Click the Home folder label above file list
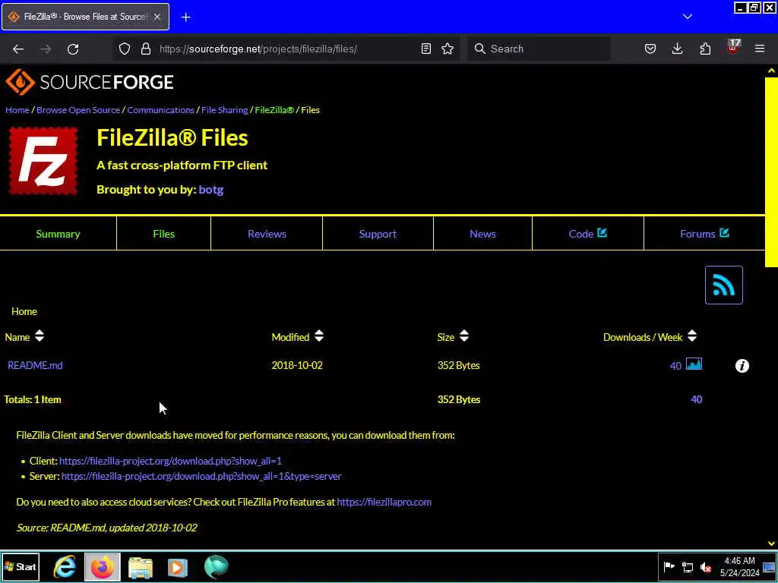 [24, 311]
